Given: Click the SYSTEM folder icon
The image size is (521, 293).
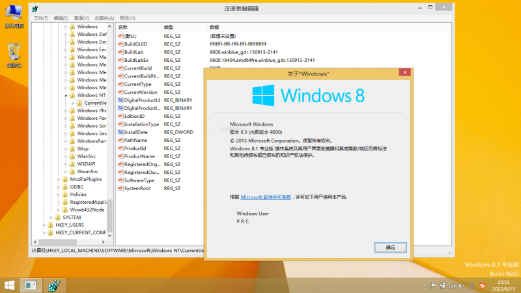Looking at the screenshot, I should tap(58, 217).
